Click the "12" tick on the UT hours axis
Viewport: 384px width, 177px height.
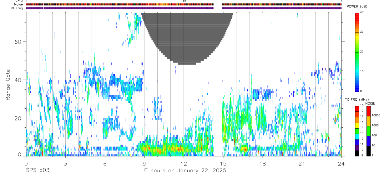click(x=184, y=164)
